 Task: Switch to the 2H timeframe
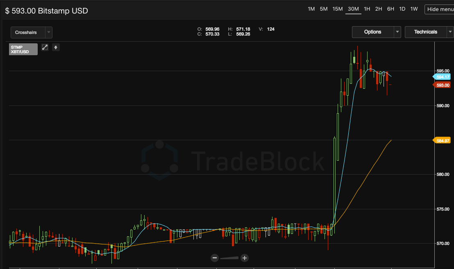coord(379,9)
